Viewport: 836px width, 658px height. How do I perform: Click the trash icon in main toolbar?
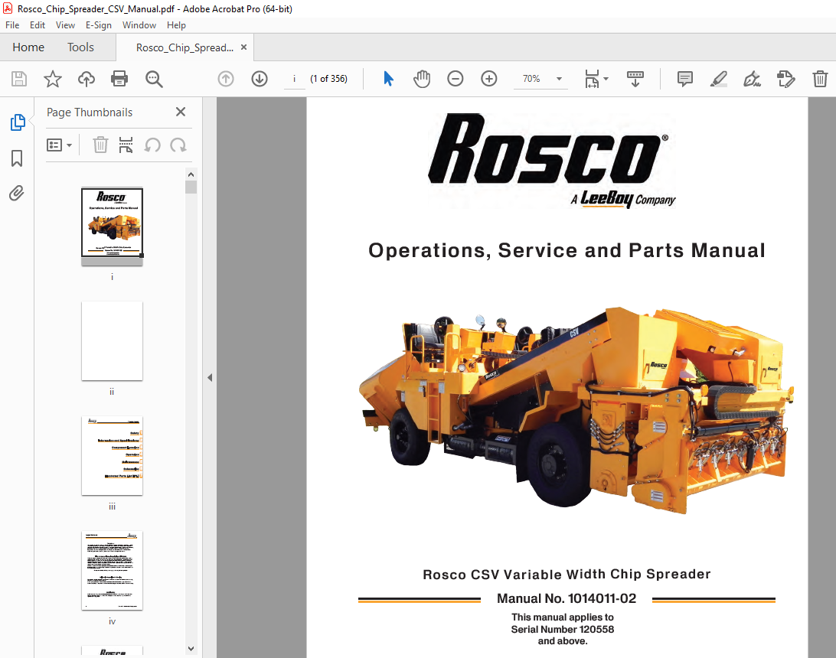click(820, 79)
